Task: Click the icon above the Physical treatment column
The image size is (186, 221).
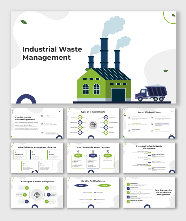Action: point(78,151)
